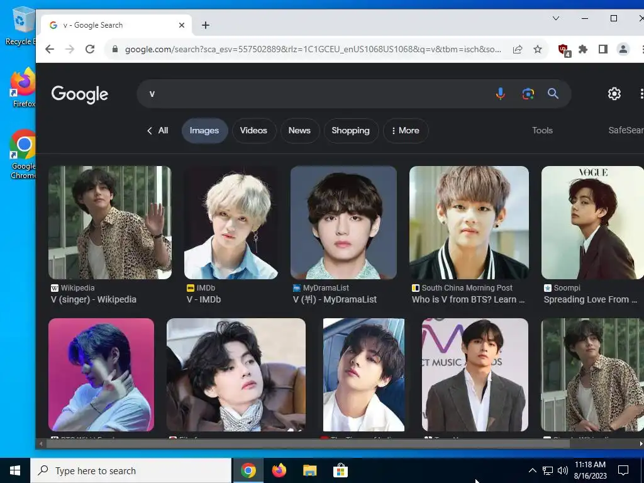Select the Firefox desktop shortcut
The image size is (644, 483).
tap(23, 87)
